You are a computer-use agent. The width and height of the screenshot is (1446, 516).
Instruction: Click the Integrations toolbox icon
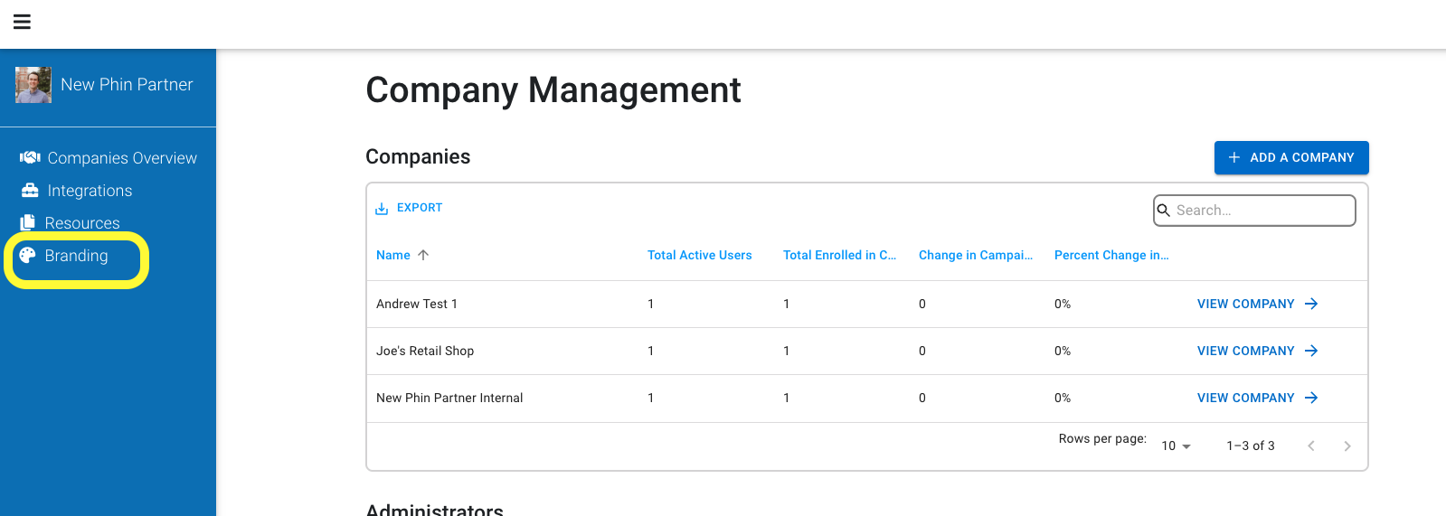pos(30,190)
